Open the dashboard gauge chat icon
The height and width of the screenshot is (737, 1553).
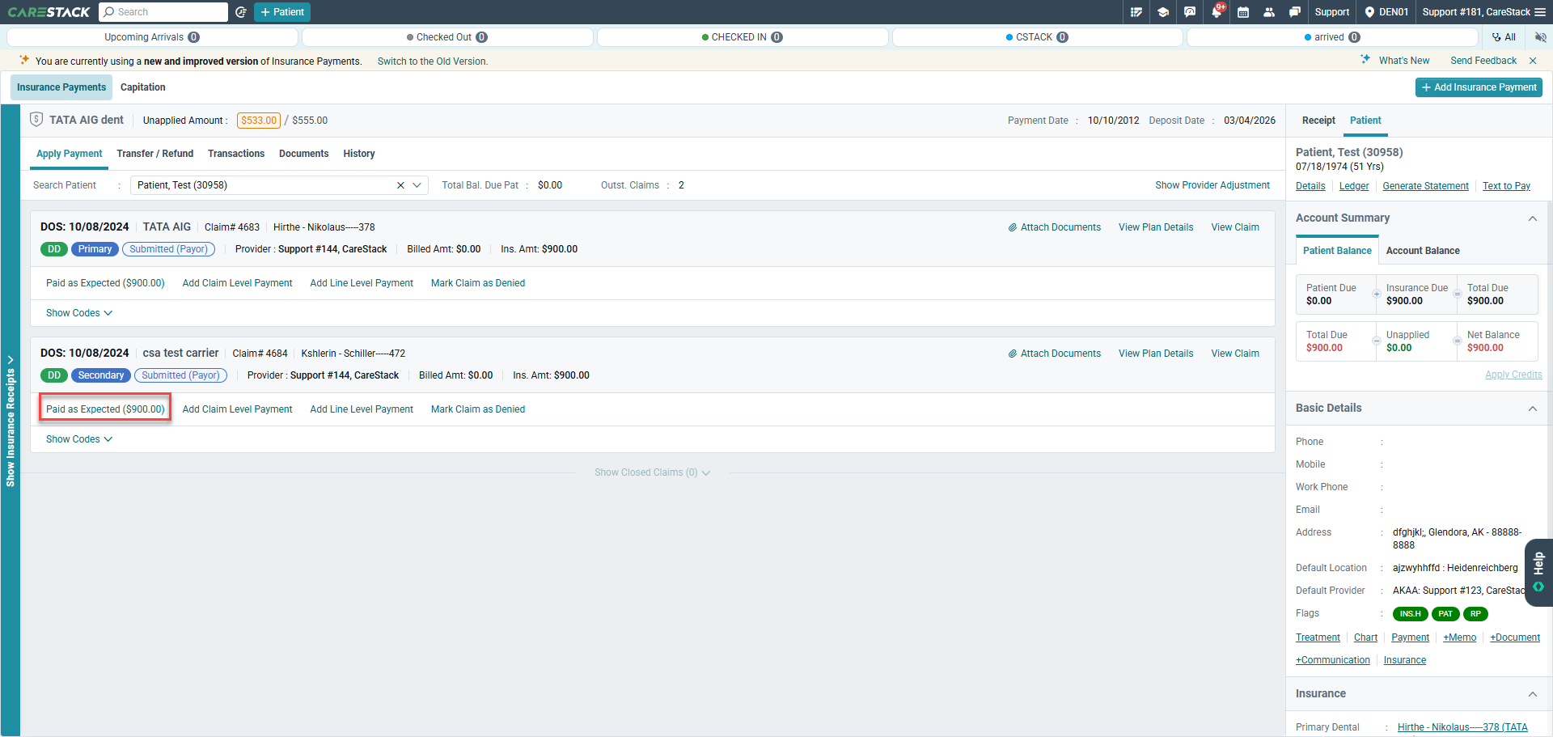(x=1190, y=12)
